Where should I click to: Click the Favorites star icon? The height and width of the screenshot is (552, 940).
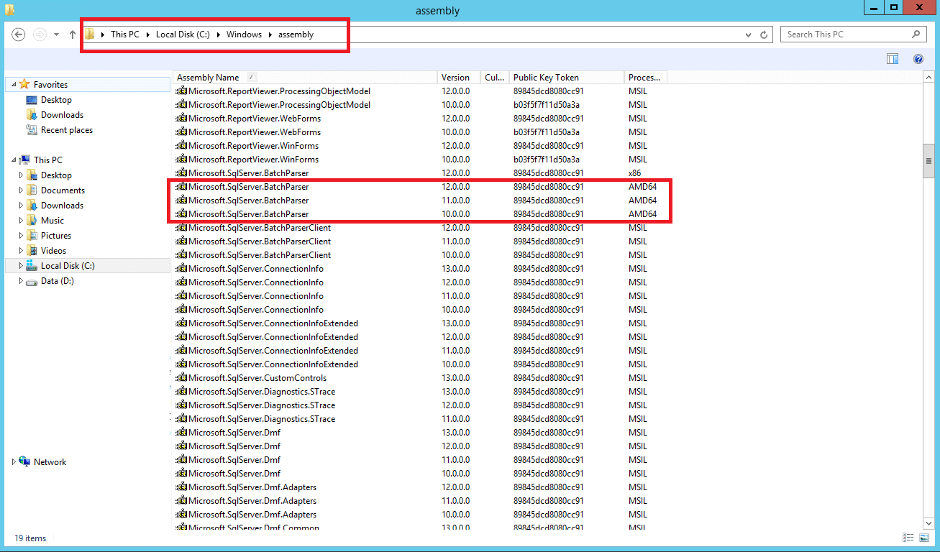pos(24,85)
